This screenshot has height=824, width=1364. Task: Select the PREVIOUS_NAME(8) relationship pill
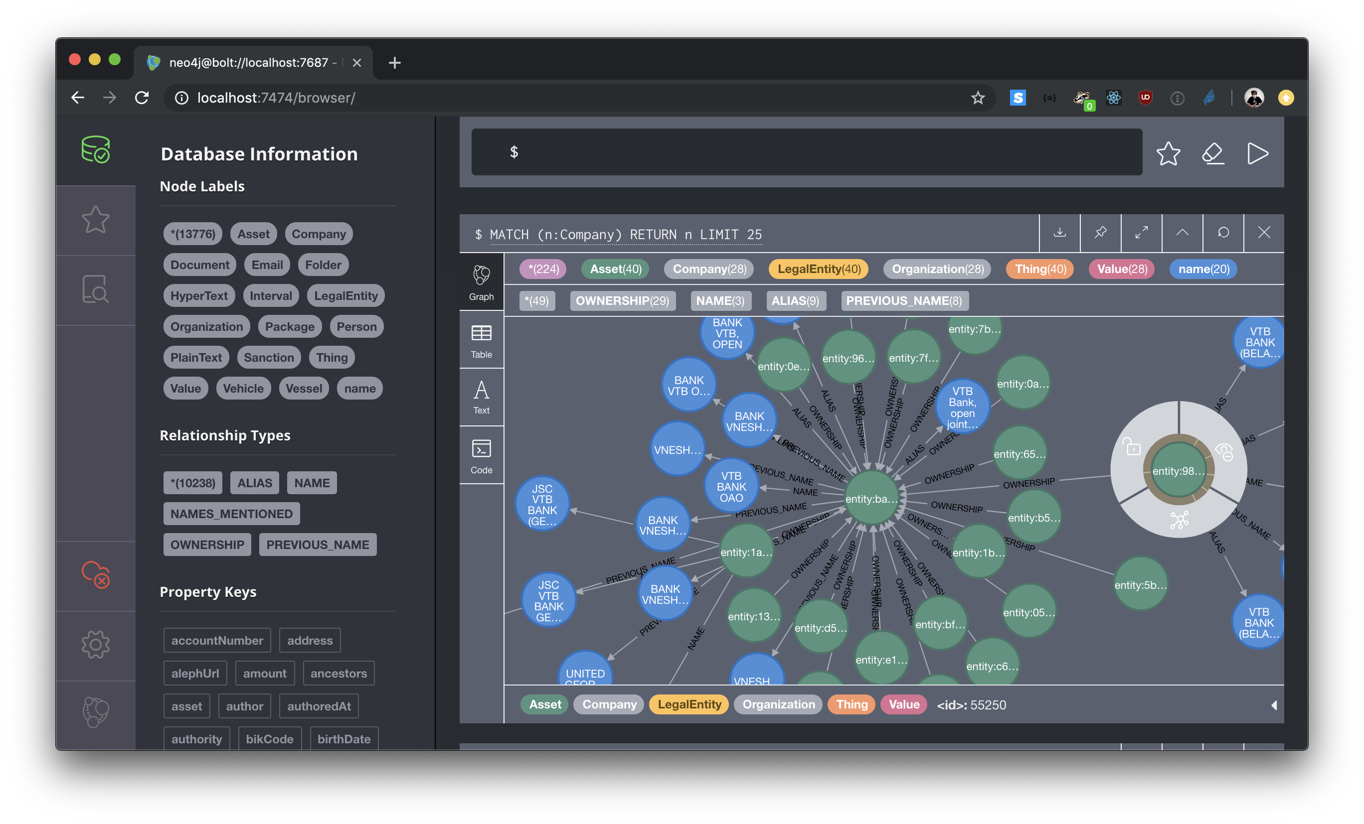pyautogui.click(x=904, y=301)
